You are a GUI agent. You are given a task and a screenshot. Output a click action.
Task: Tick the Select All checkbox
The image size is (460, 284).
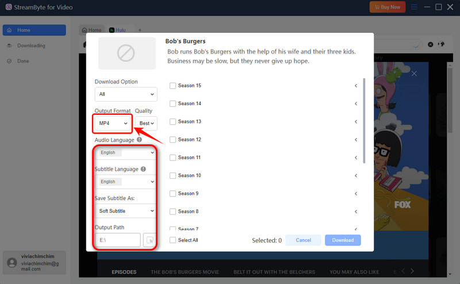click(x=173, y=240)
